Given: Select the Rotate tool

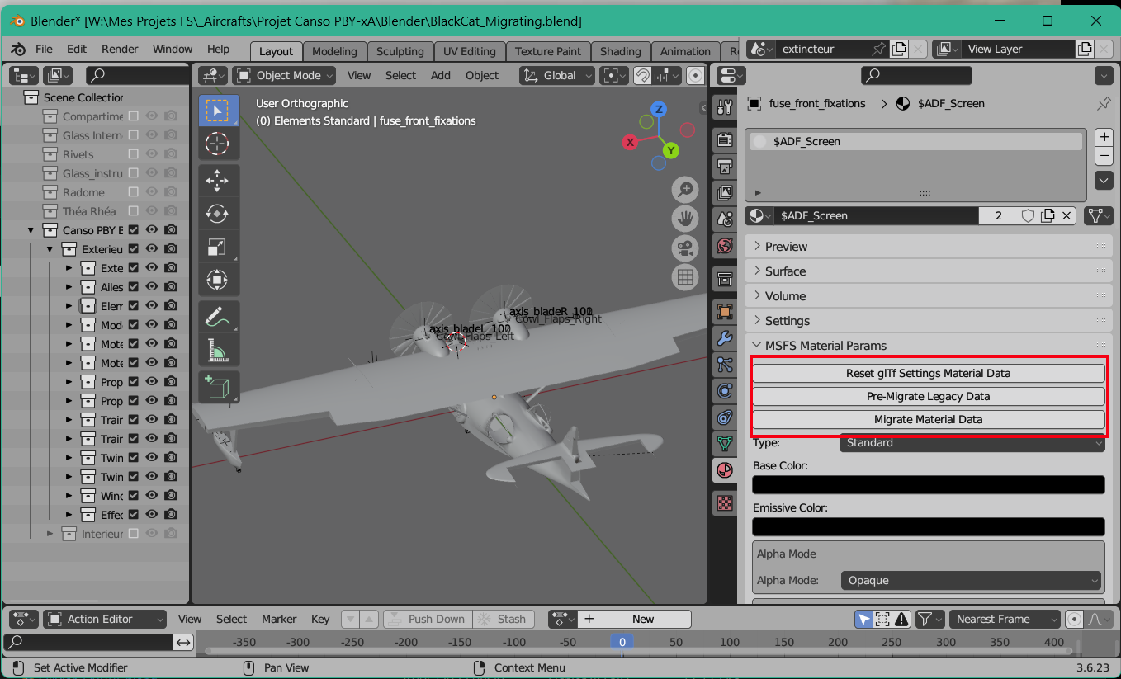Looking at the screenshot, I should click(x=217, y=214).
